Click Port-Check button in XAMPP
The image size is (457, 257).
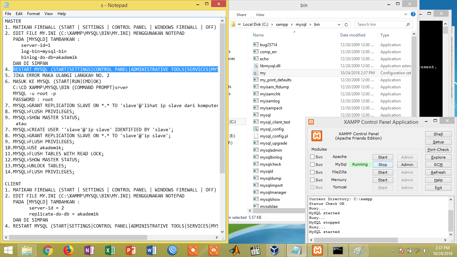pyautogui.click(x=438, y=150)
